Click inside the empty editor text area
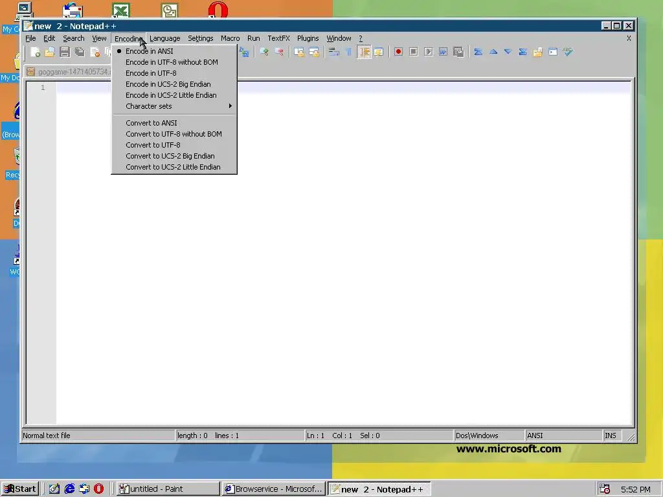This screenshot has width=663, height=497. (343, 254)
